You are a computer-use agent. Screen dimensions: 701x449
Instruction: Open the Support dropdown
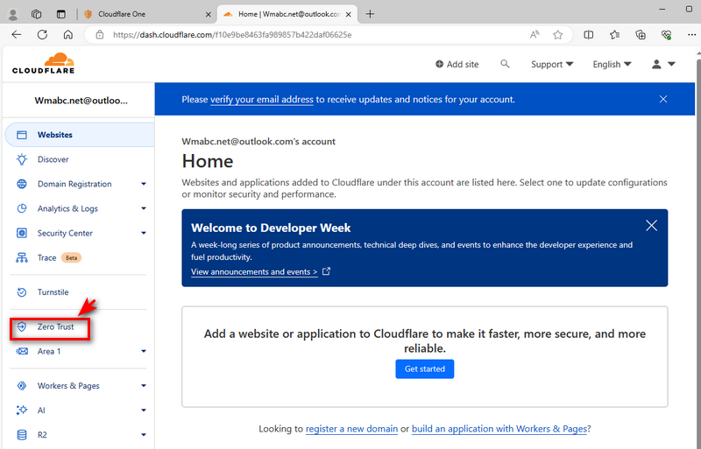tap(552, 65)
